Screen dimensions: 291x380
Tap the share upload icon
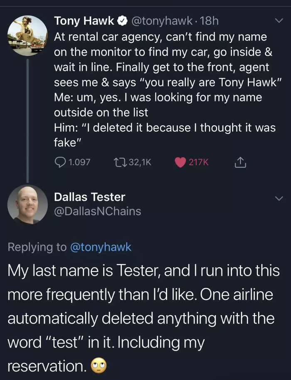click(240, 162)
